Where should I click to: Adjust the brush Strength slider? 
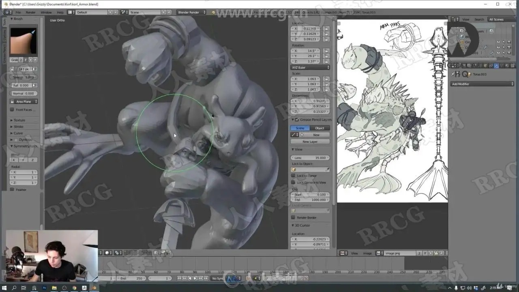coord(24,77)
